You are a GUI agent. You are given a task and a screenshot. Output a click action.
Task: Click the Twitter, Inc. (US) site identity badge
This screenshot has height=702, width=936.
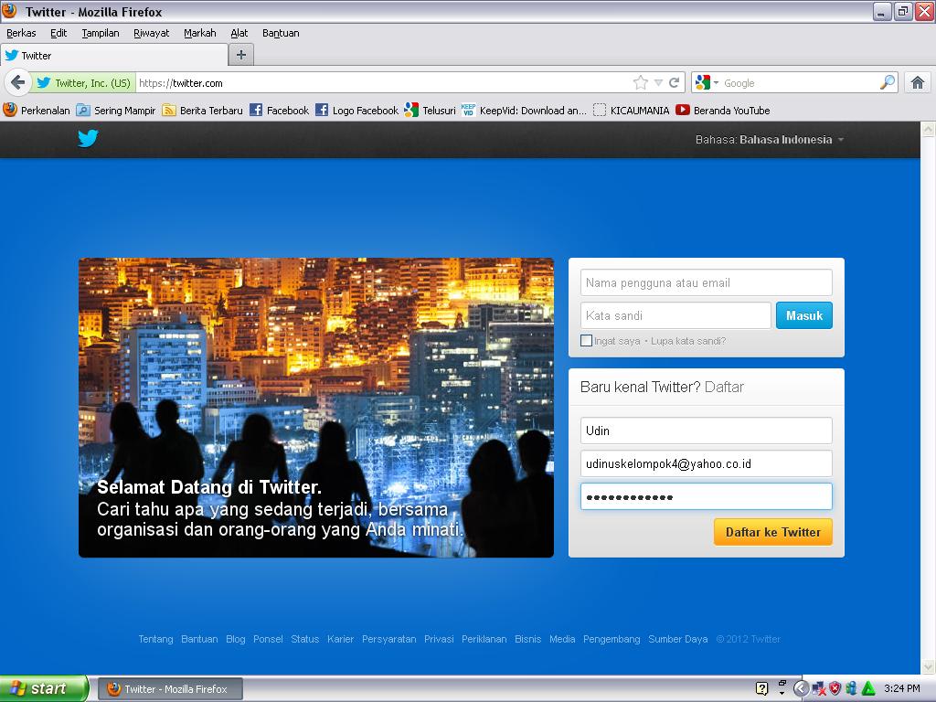[x=83, y=83]
